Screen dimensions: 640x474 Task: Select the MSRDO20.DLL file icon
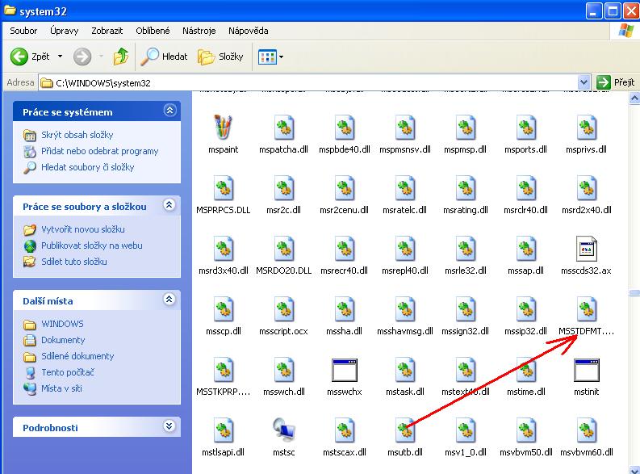[284, 248]
